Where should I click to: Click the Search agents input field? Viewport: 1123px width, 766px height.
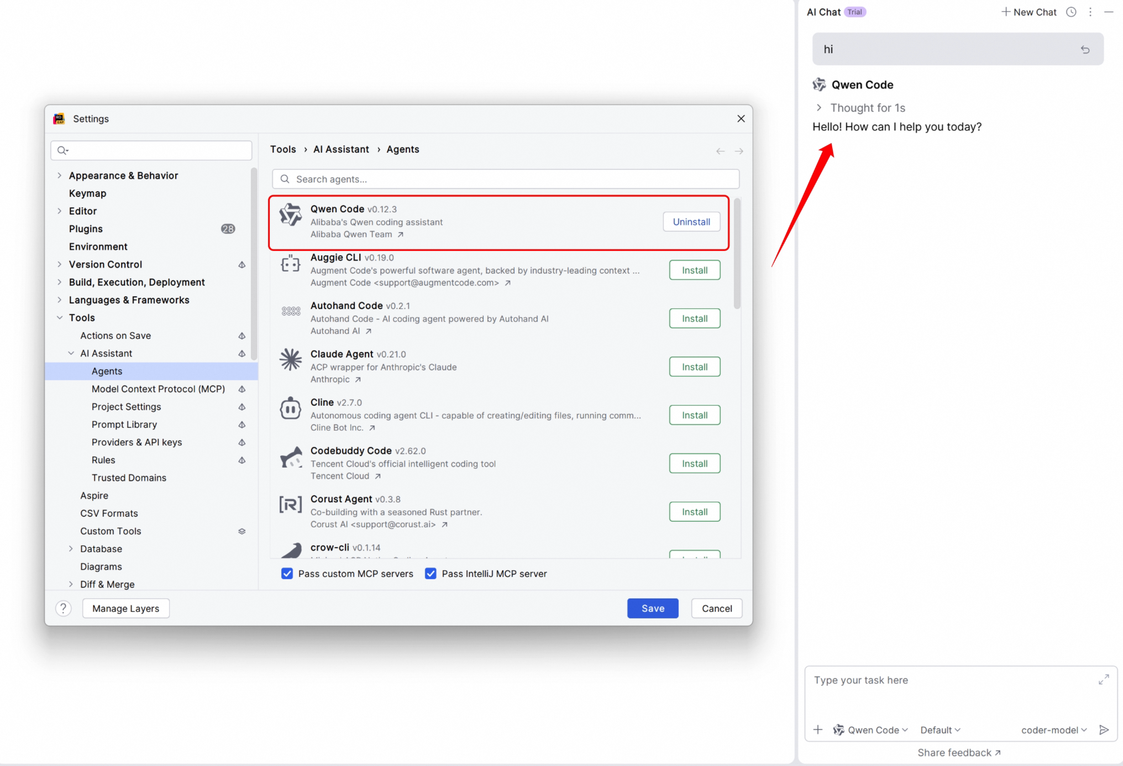tap(505, 179)
